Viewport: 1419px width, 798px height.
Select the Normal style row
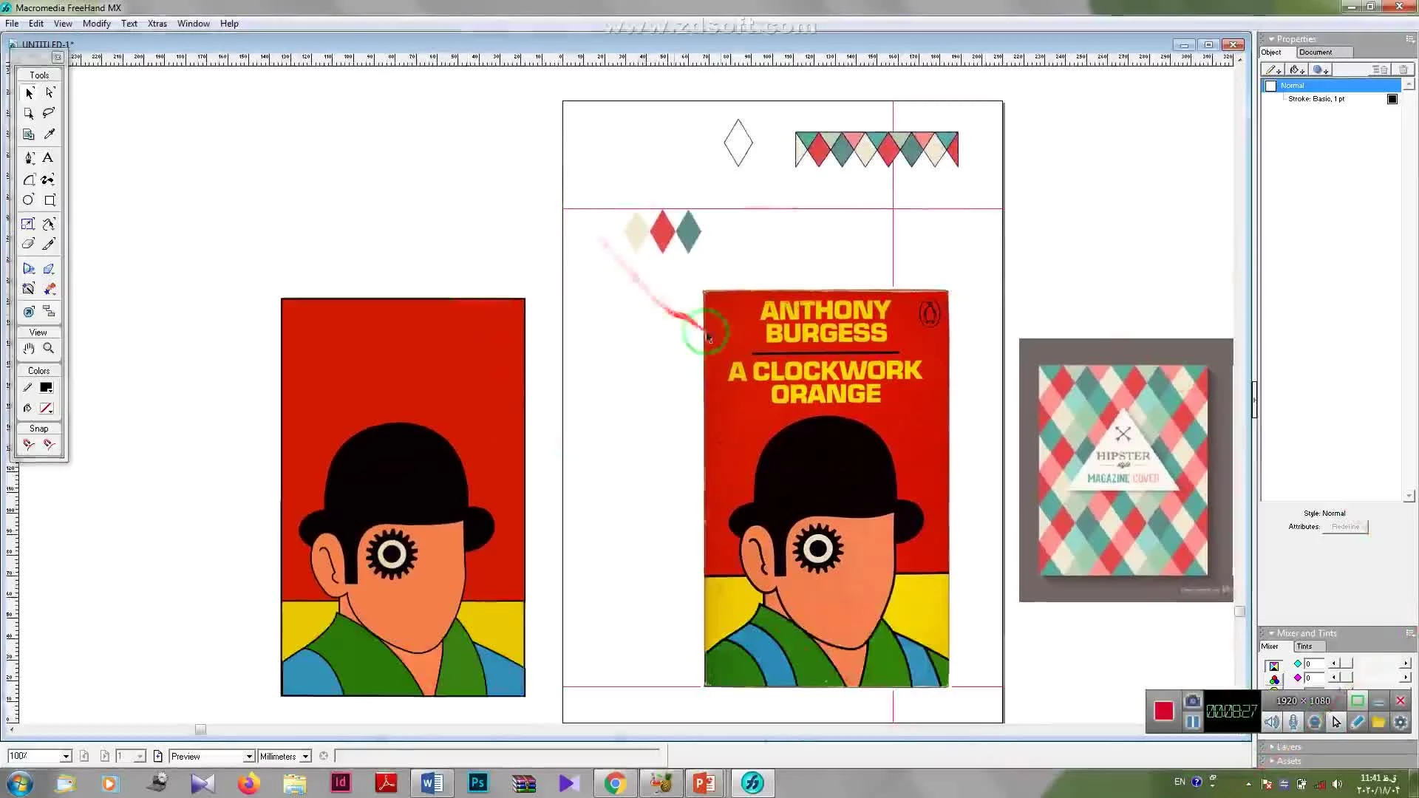[x=1330, y=86]
